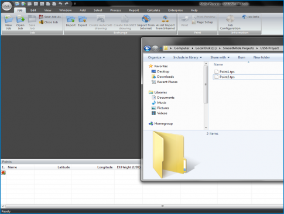
Task: Click Explorer forward arrow button
Action: (x=155, y=48)
